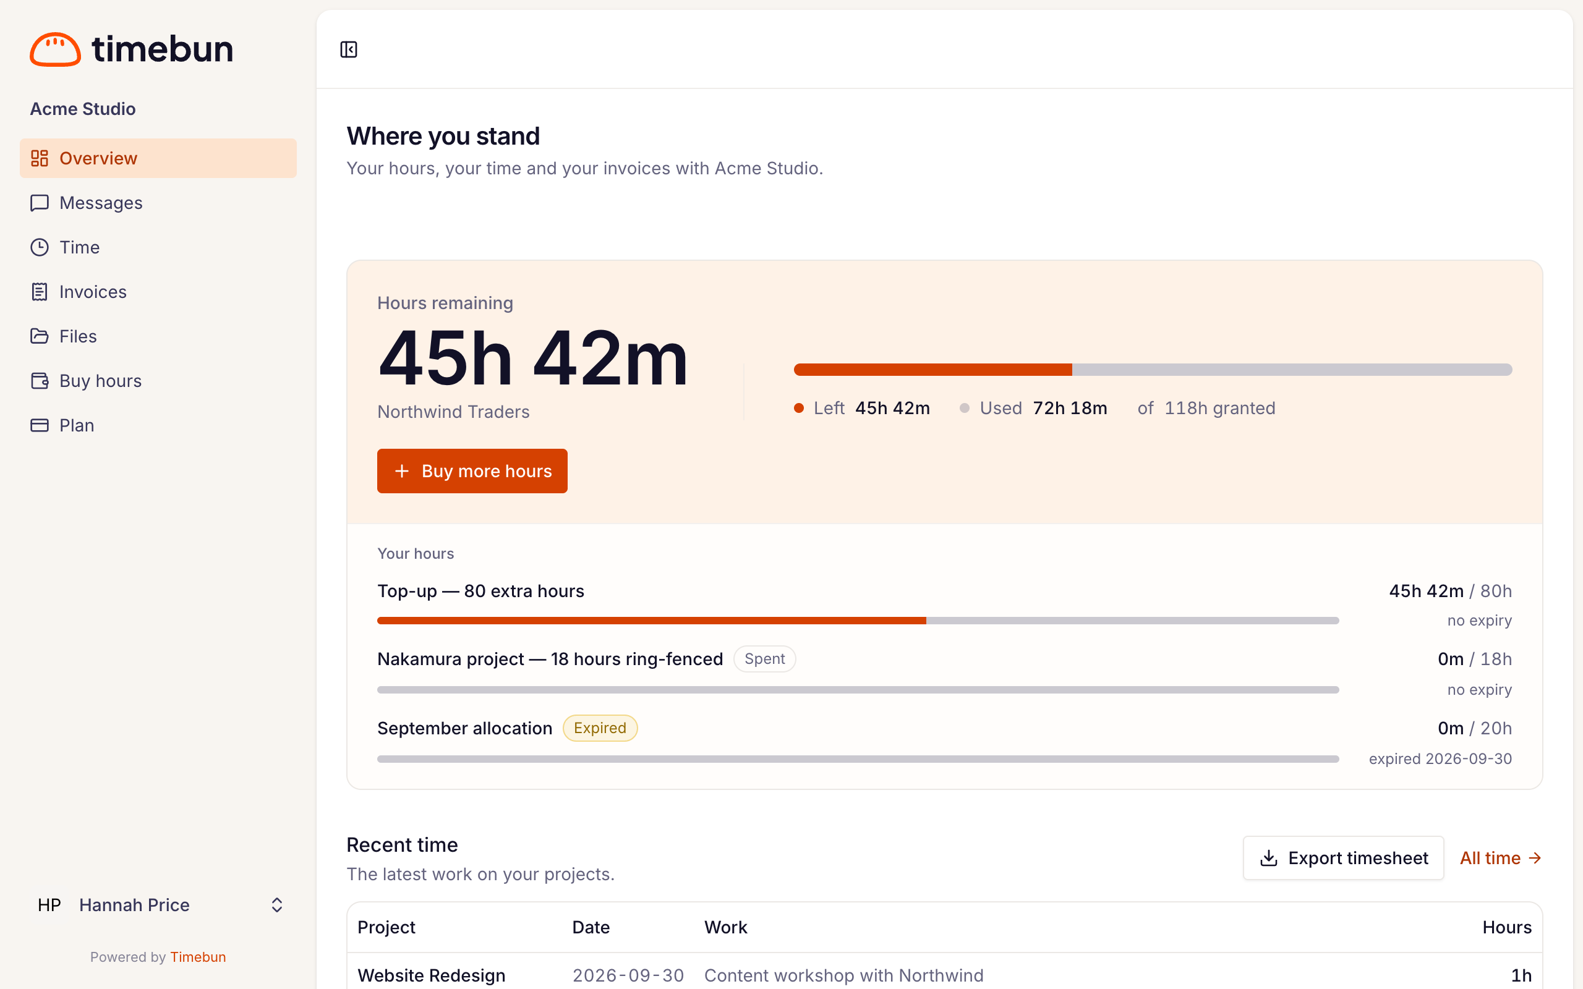Open the Time section
The image size is (1583, 989).
click(158, 247)
